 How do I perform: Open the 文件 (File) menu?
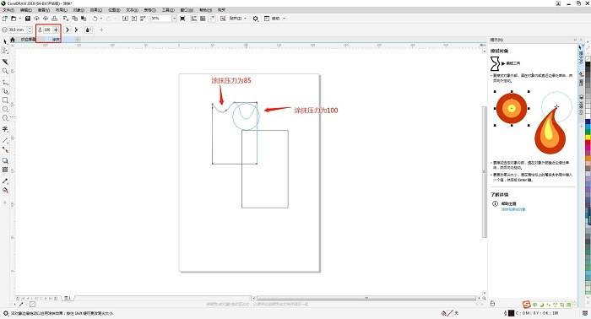tap(8, 10)
